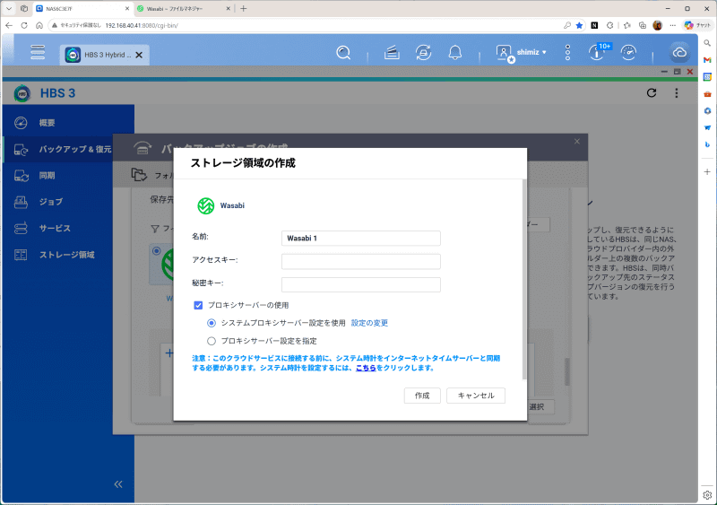Add a sidebar app with plus icon
This screenshot has width=717, height=505.
(707, 172)
